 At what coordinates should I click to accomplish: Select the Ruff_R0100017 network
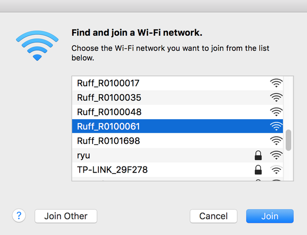[108, 83]
